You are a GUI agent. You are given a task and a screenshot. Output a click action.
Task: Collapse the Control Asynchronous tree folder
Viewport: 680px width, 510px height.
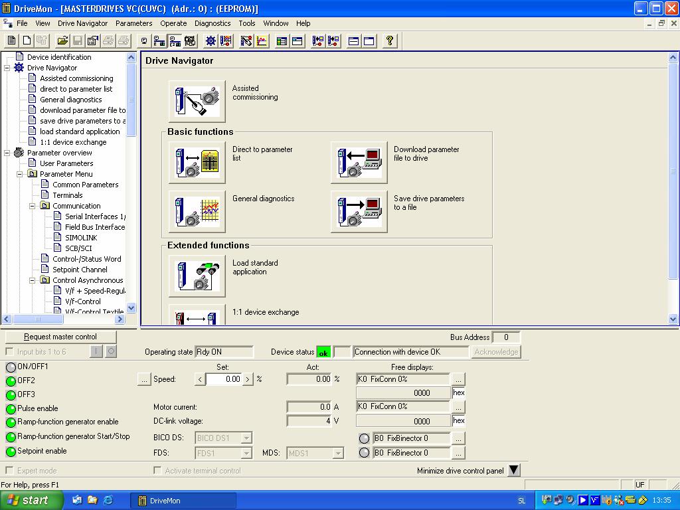click(32, 280)
